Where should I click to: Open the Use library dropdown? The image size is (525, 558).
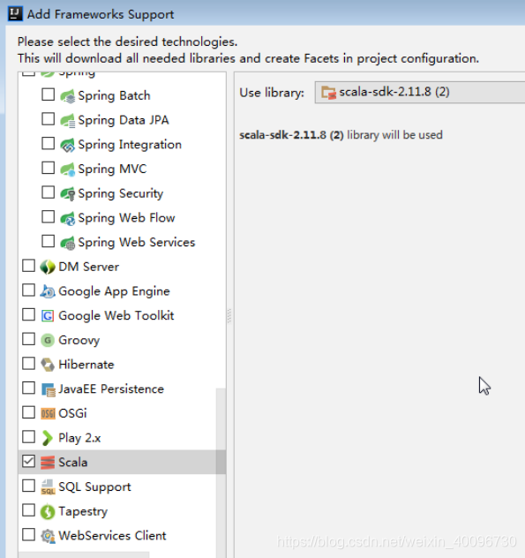[420, 93]
